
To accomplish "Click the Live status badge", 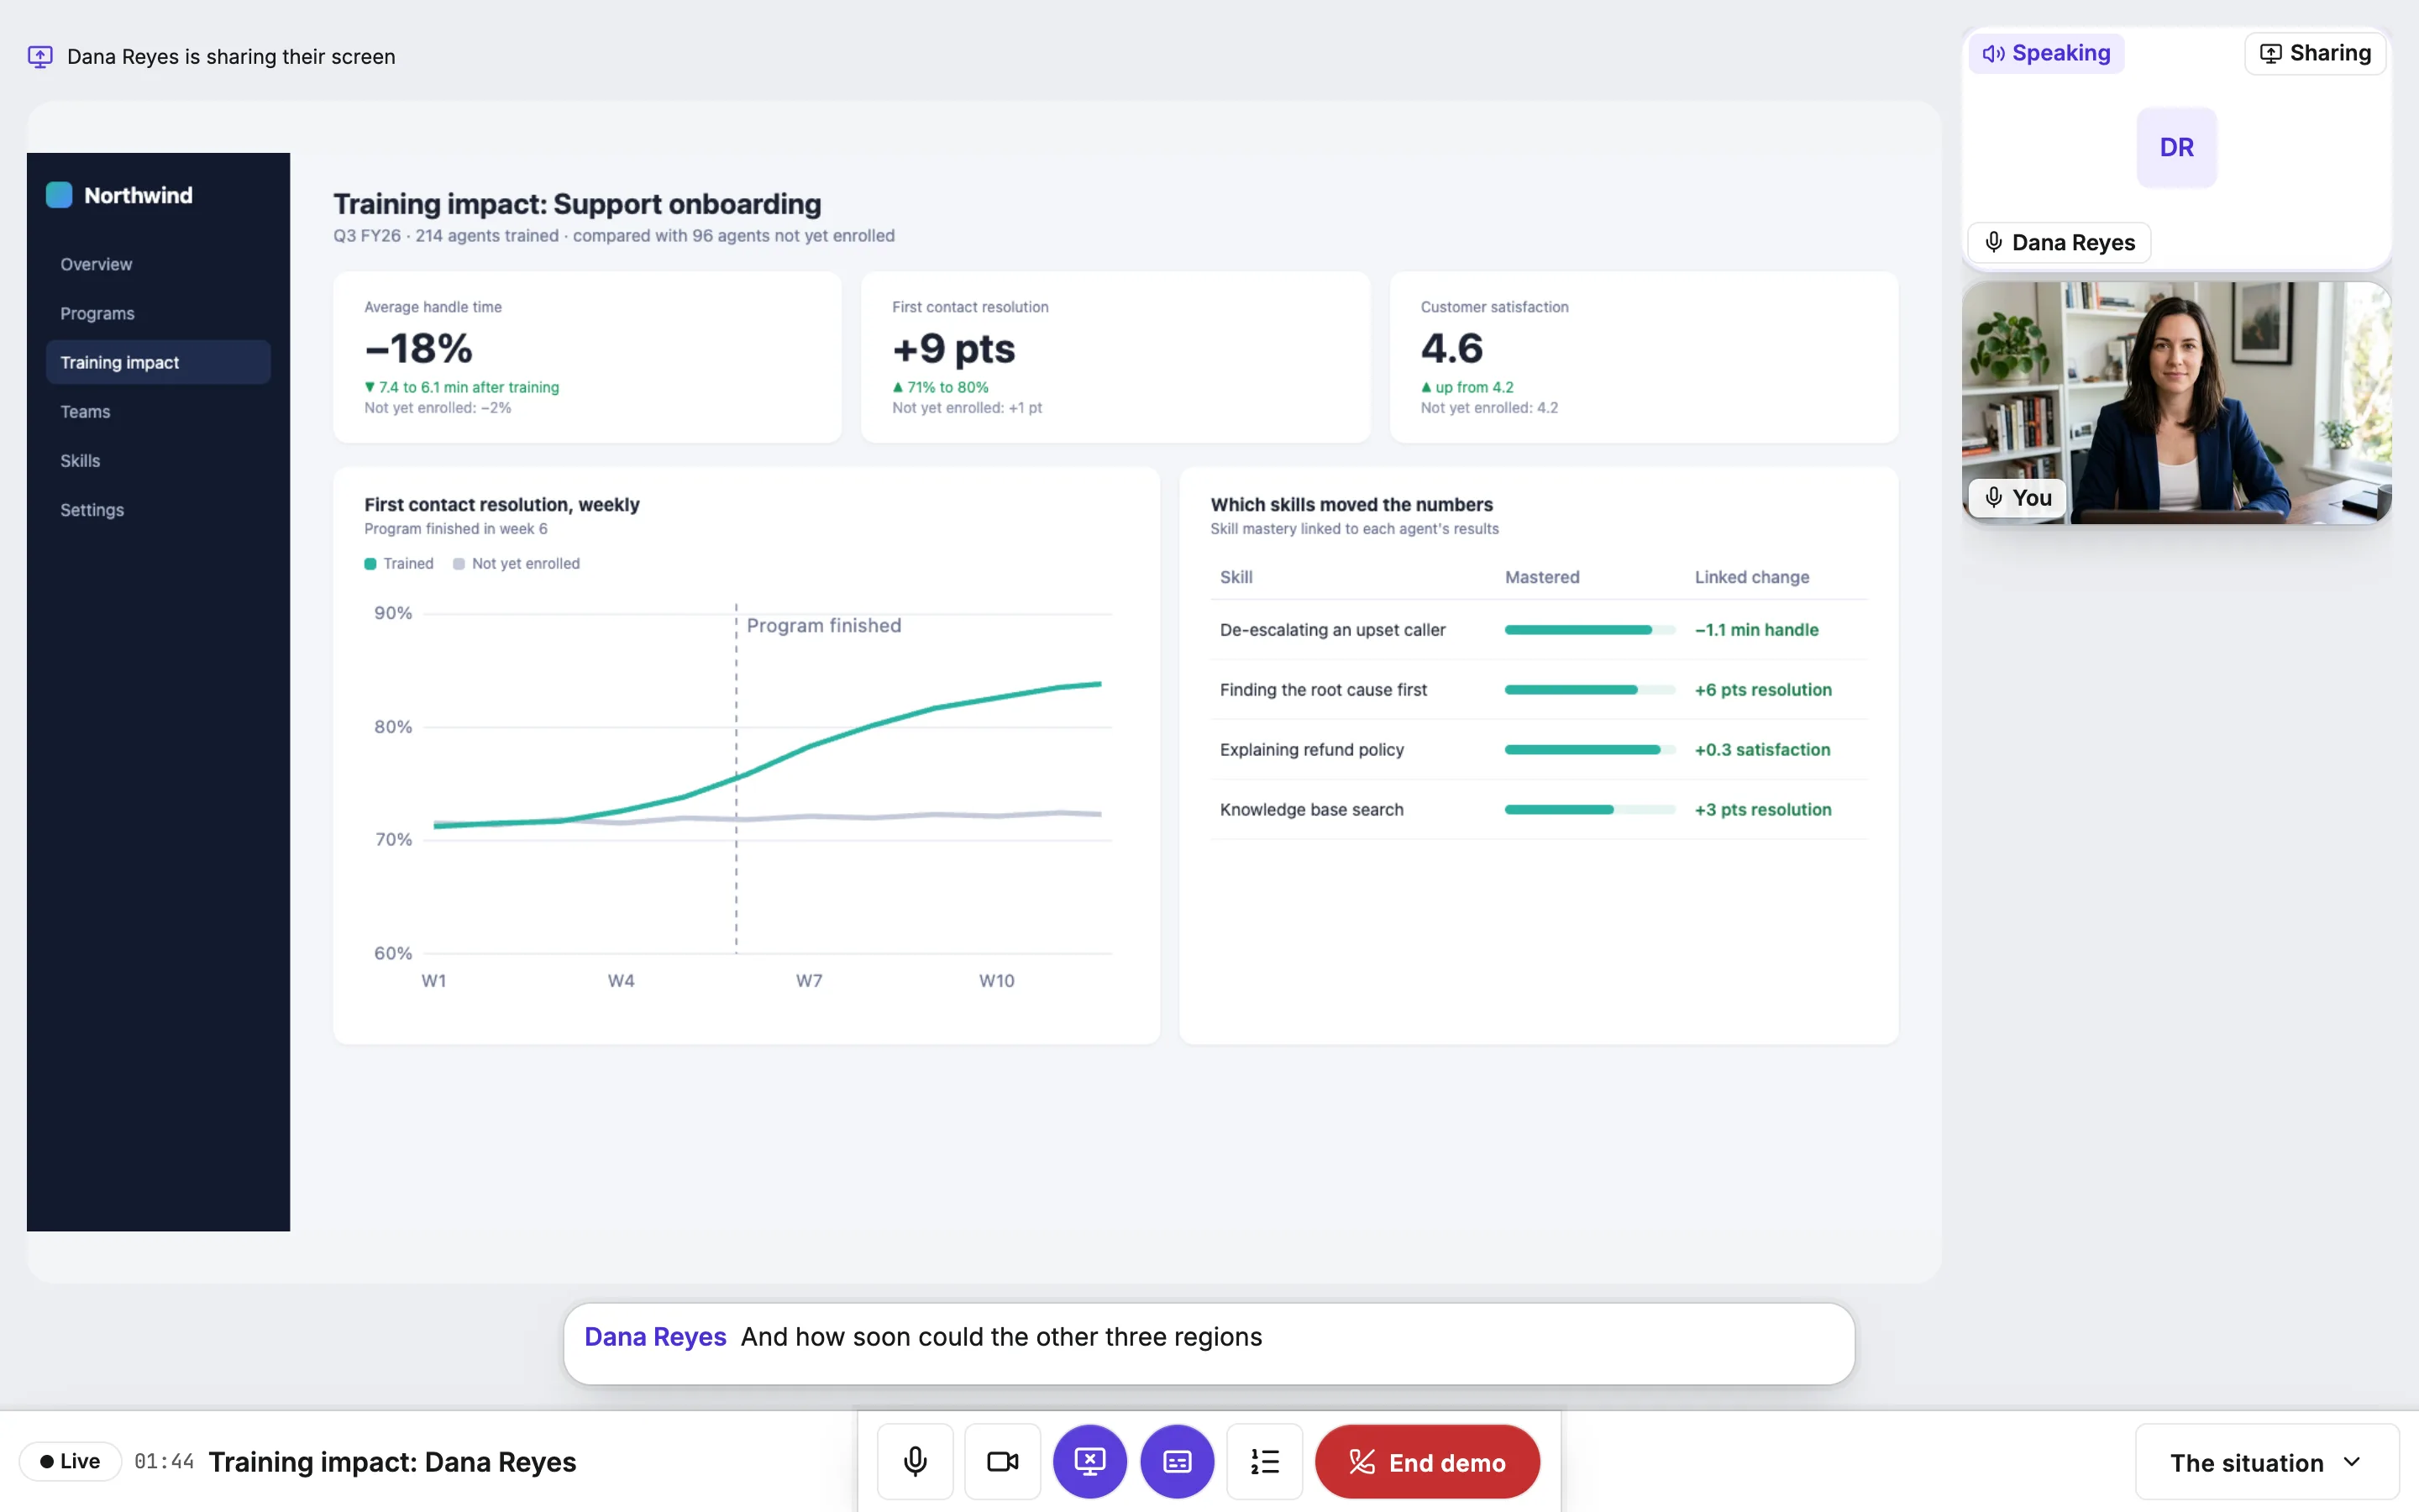I will tap(70, 1461).
